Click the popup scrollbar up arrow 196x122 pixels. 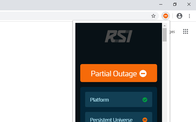(x=164, y=26)
